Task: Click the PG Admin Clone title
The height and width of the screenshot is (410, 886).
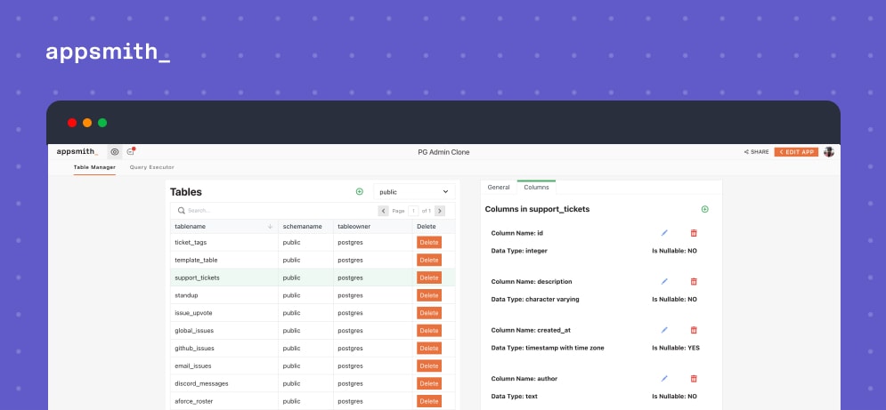Action: coord(443,152)
